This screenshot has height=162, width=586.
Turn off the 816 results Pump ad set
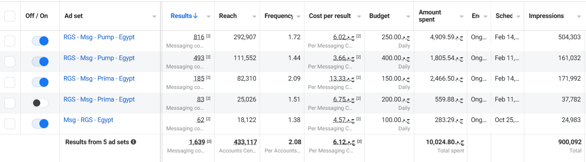point(40,41)
